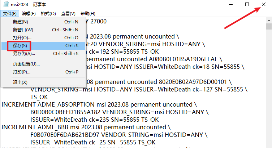Maximize the Notepad window
Screen dimensions: 272x148
[247, 4]
